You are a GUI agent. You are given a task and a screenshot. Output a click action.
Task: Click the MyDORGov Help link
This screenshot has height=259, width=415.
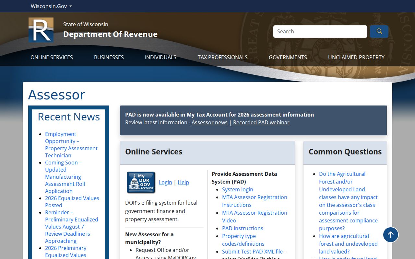183,182
